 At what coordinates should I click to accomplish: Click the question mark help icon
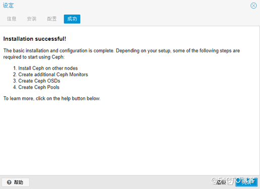coord(9,182)
